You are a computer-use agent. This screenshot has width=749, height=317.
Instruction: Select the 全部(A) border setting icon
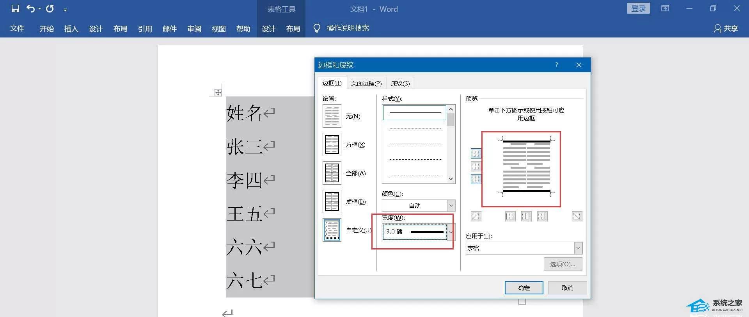pyautogui.click(x=332, y=173)
